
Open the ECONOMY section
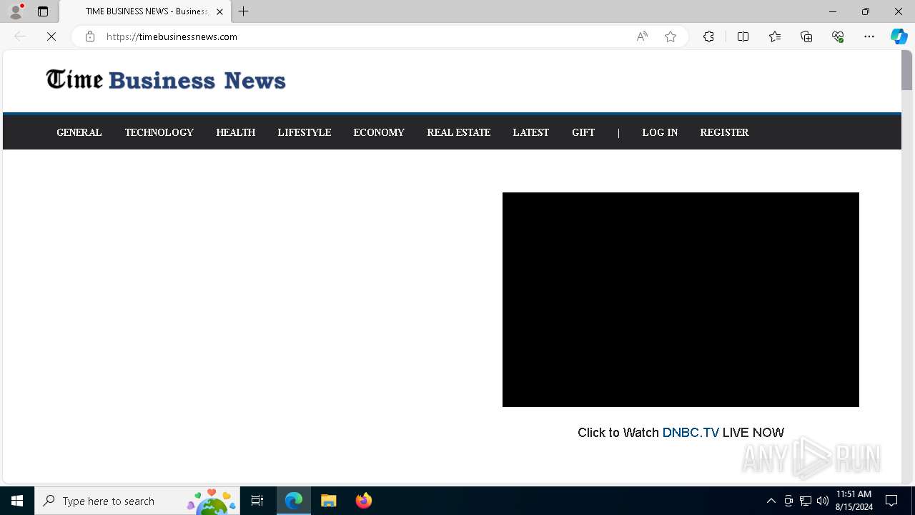click(379, 132)
